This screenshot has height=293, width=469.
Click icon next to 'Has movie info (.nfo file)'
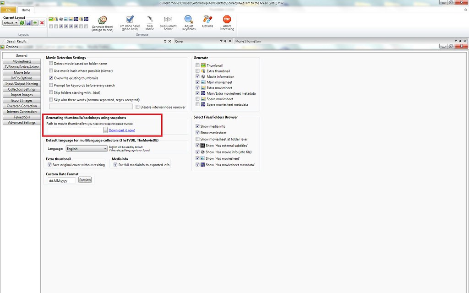202,152
